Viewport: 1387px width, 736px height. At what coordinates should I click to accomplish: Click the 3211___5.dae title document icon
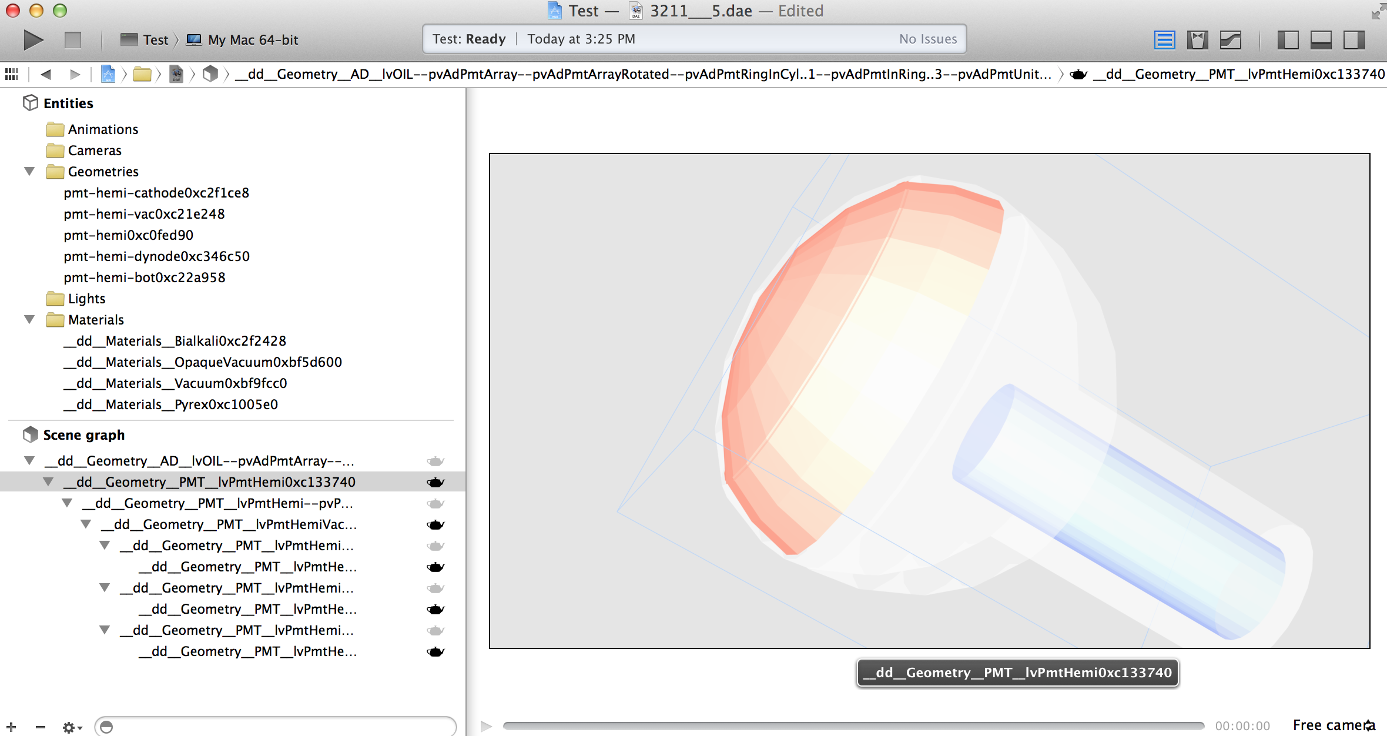pos(635,11)
